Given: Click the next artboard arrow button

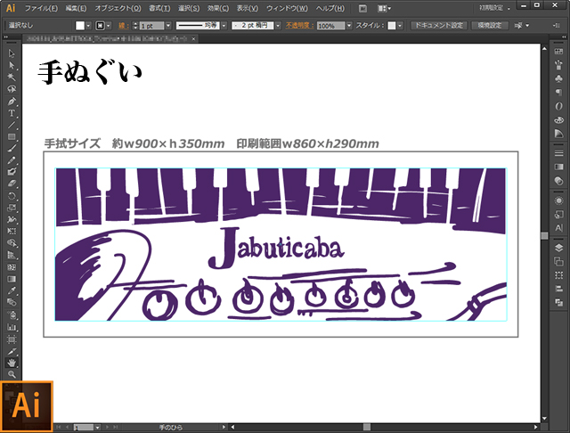Looking at the screenshot, I should pos(107,427).
